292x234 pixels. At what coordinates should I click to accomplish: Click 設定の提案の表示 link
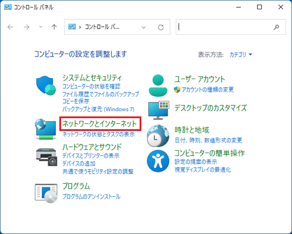pyautogui.click(x=195, y=162)
